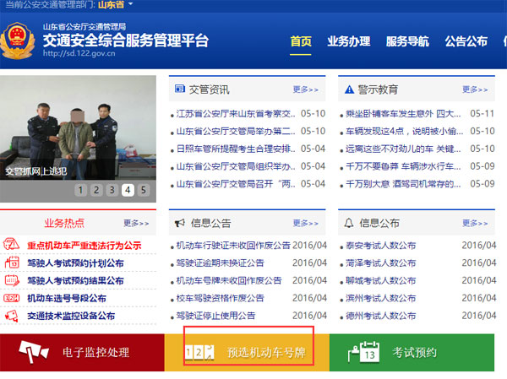Image resolution: width=507 pixels, height=379 pixels.
Task: Switch carousel to slide 5
Action: 144,190
